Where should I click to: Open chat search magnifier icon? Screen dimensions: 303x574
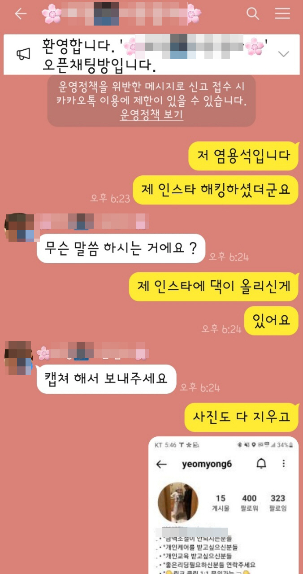click(253, 14)
